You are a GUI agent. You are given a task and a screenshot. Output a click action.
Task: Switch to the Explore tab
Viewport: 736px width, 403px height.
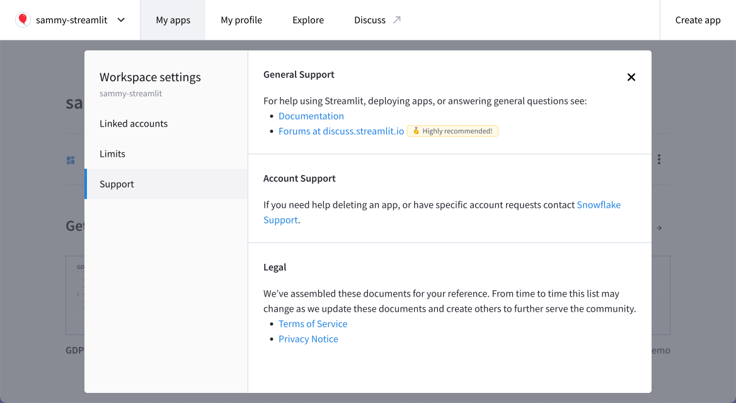pos(308,20)
